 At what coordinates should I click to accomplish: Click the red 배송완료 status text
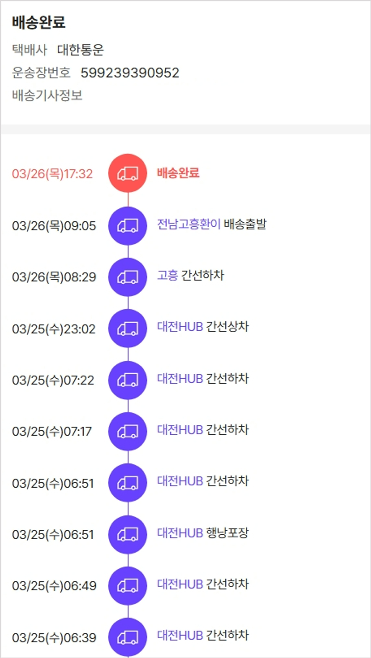(x=178, y=173)
